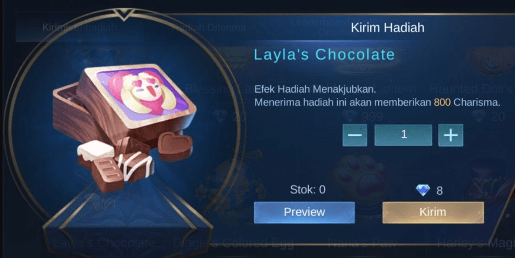The image size is (515, 258).
Task: Tap Layla's face sticker on the chocolate lid
Action: click(x=144, y=92)
